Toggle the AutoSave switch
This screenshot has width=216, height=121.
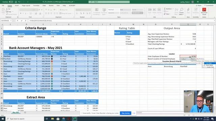(11, 2)
